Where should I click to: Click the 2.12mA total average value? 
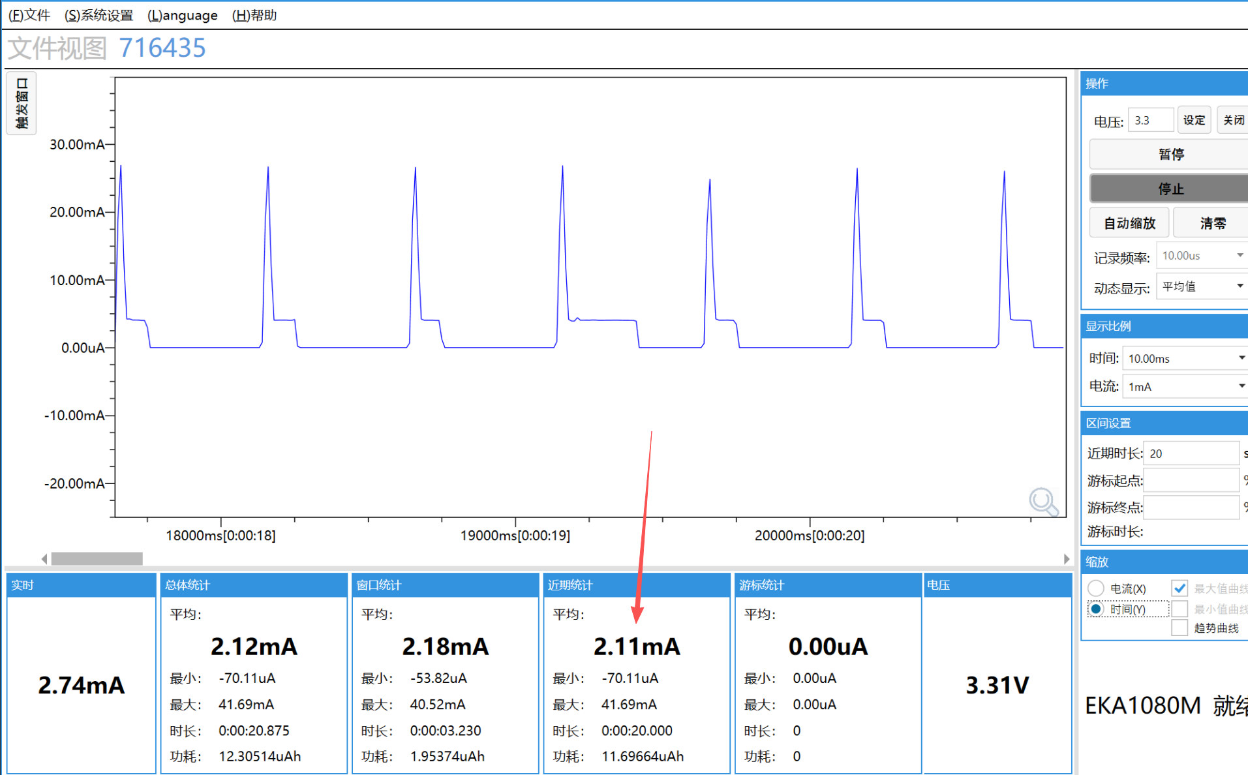pyautogui.click(x=254, y=646)
